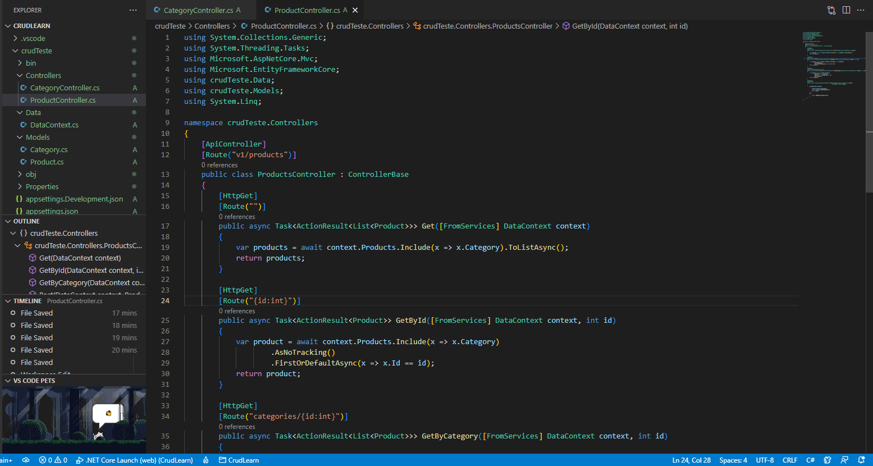Collapse the Controllers folder
The height and width of the screenshot is (466, 873).
coord(42,75)
